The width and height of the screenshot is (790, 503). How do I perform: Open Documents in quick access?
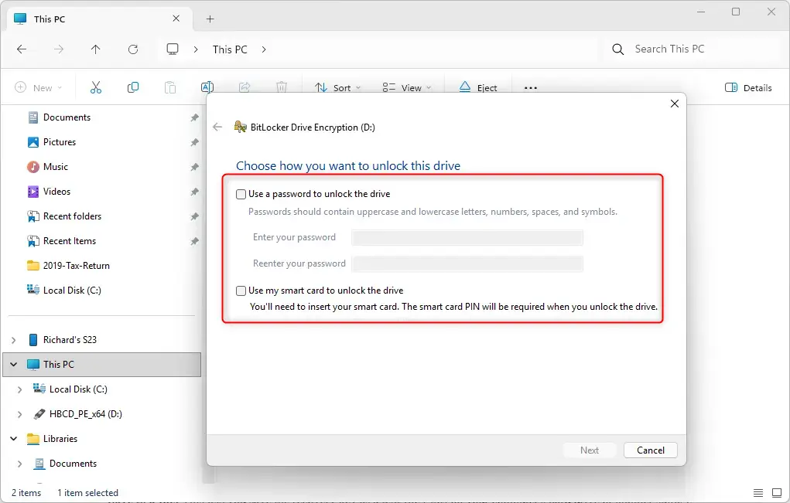(x=67, y=117)
